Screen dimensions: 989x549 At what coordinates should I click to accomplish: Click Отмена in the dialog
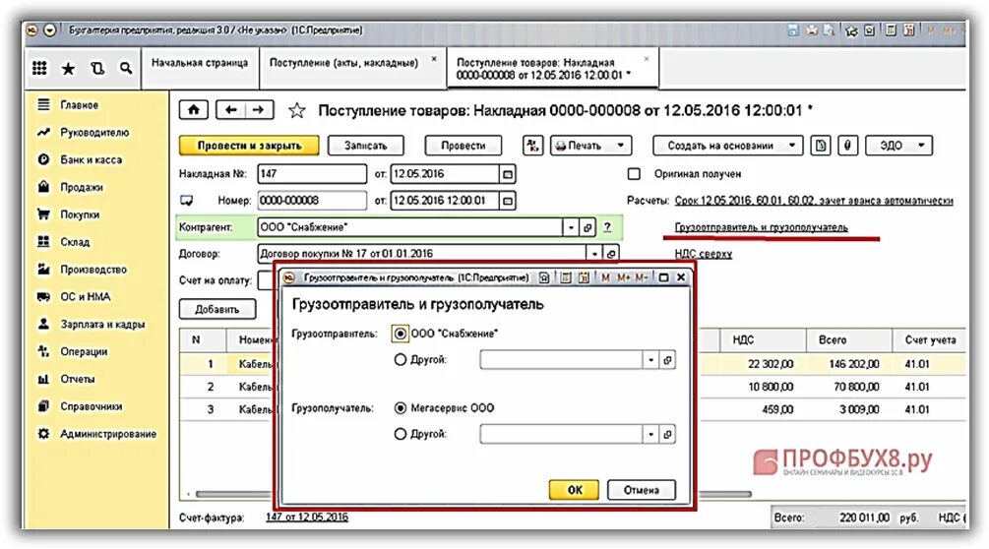coord(641,490)
